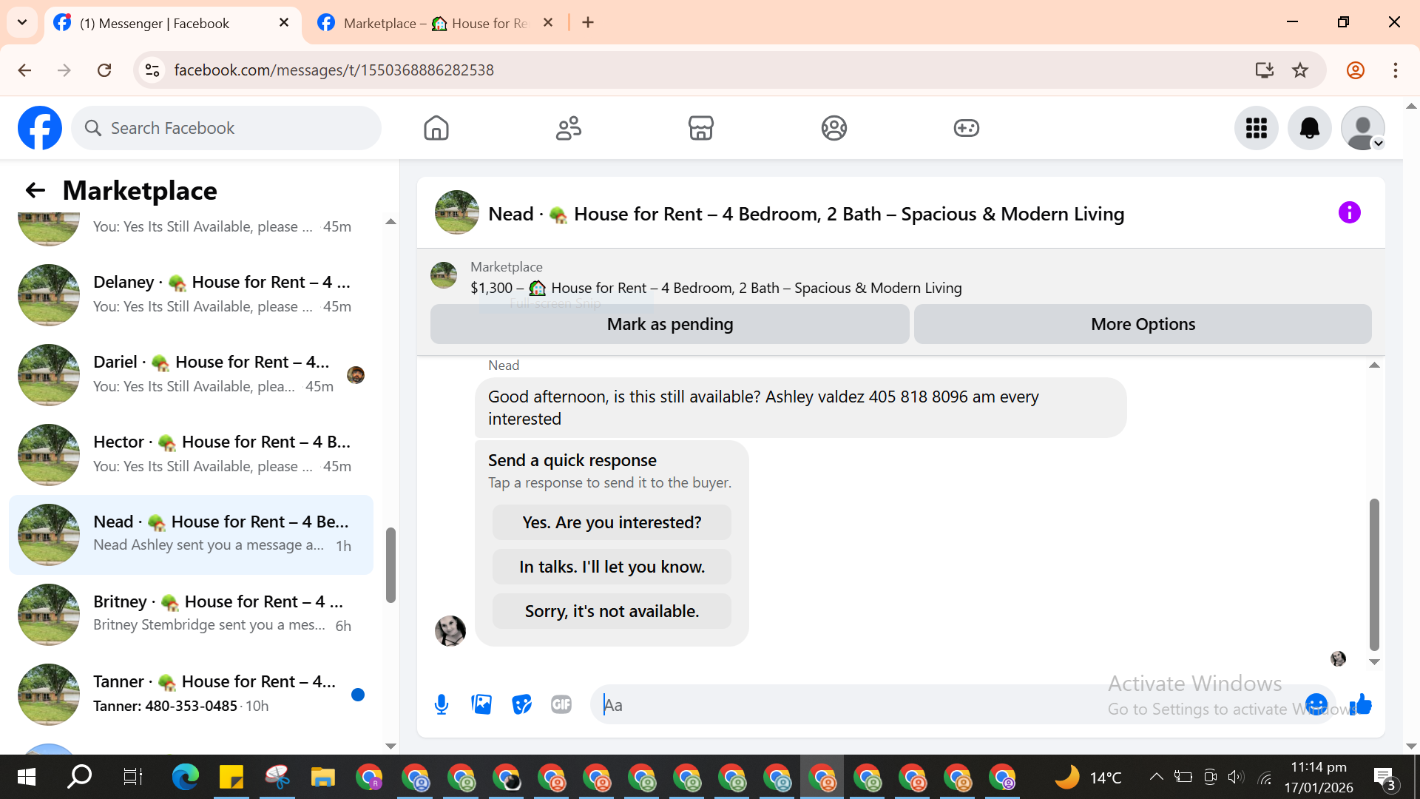The image size is (1420, 799).
Task: Attach a photo using image icon
Action: pyautogui.click(x=481, y=704)
